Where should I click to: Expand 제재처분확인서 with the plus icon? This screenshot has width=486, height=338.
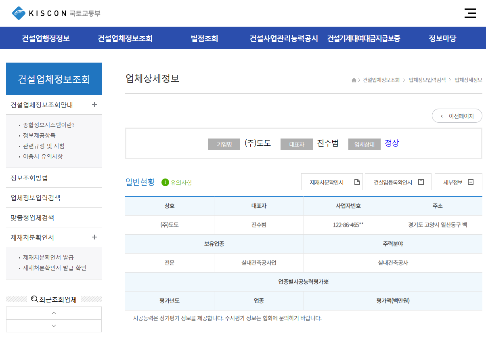(94, 237)
